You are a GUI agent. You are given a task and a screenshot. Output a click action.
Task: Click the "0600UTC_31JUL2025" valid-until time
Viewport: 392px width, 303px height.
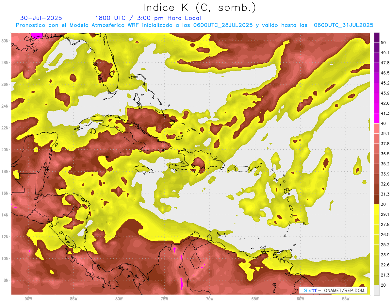pyautogui.click(x=344, y=25)
